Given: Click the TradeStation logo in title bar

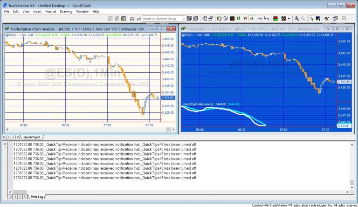Looking at the screenshot, I should point(4,5).
